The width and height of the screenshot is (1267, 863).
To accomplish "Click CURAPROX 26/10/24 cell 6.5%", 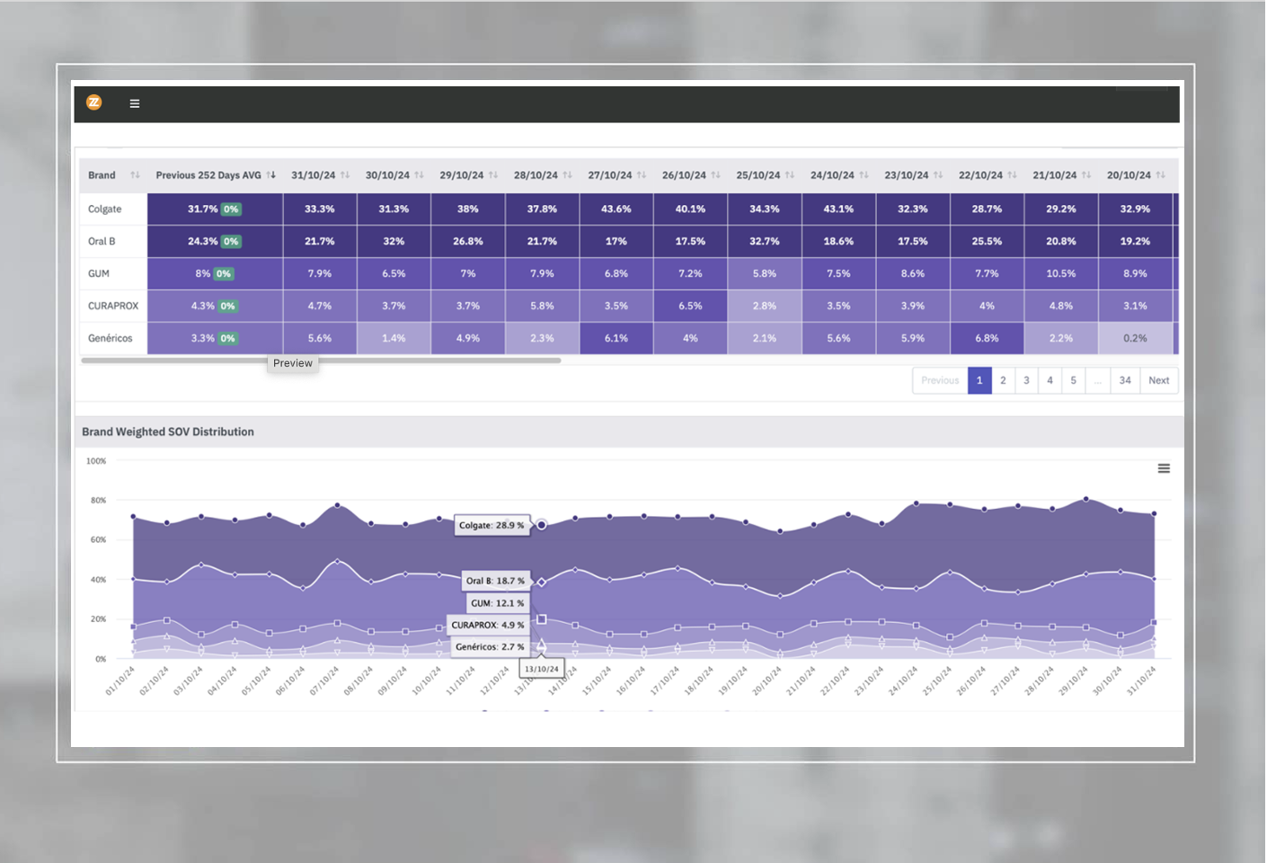I will coord(690,307).
